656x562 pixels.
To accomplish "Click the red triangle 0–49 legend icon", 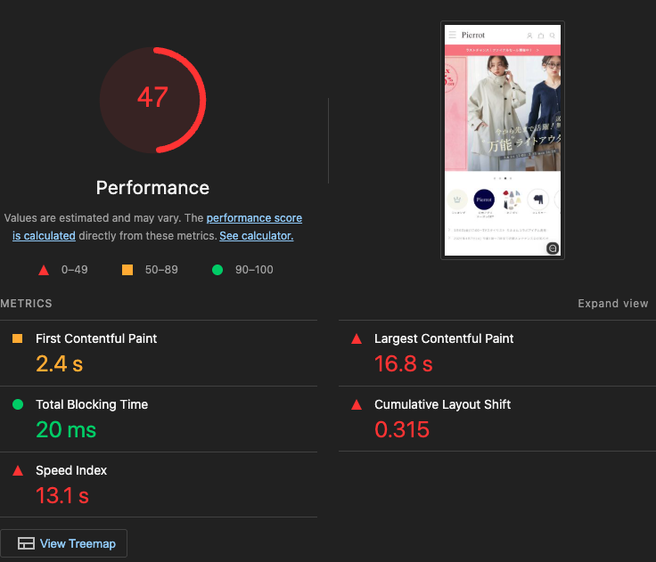I will pyautogui.click(x=44, y=270).
